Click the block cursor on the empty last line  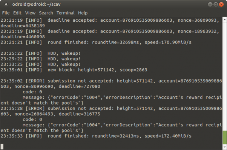pyautogui.click(x=2, y=147)
